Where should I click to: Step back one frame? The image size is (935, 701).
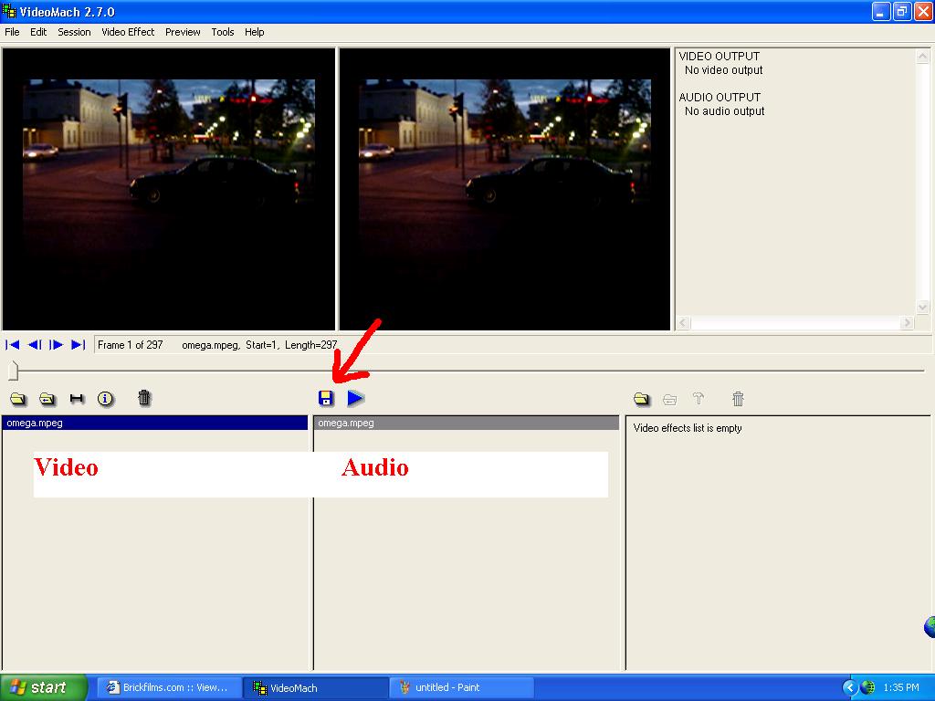point(35,344)
